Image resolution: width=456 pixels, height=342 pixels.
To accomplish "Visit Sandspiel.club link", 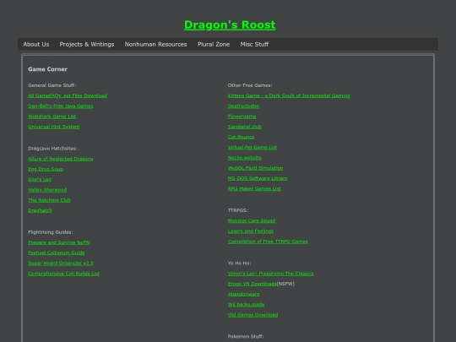I will click(x=245, y=127).
